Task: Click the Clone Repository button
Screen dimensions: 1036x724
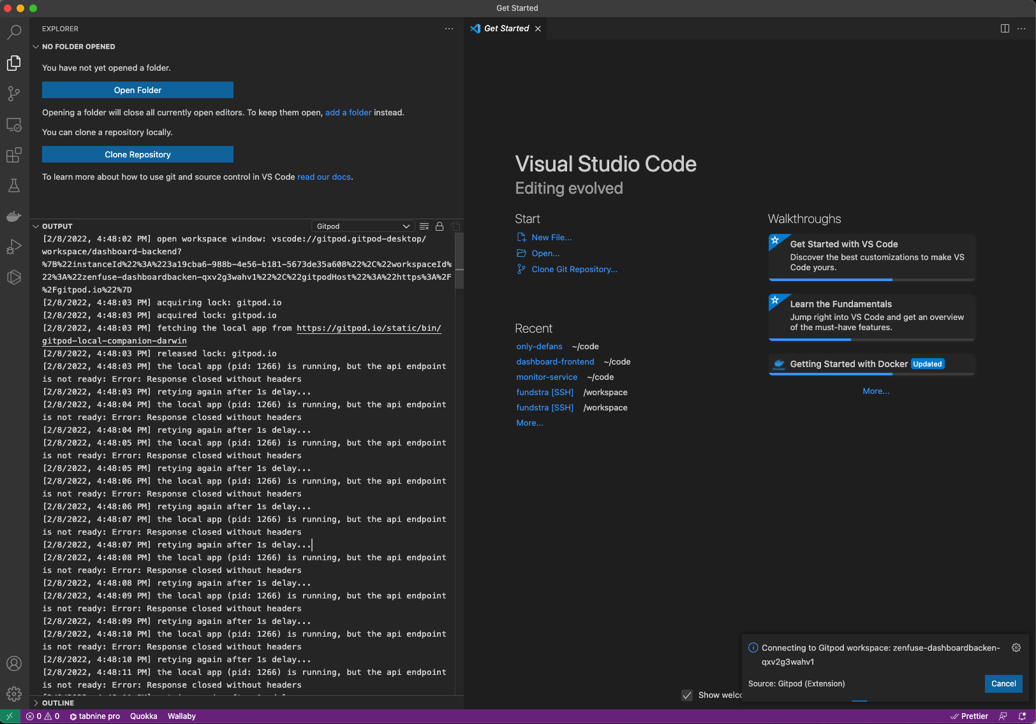Action: click(137, 154)
